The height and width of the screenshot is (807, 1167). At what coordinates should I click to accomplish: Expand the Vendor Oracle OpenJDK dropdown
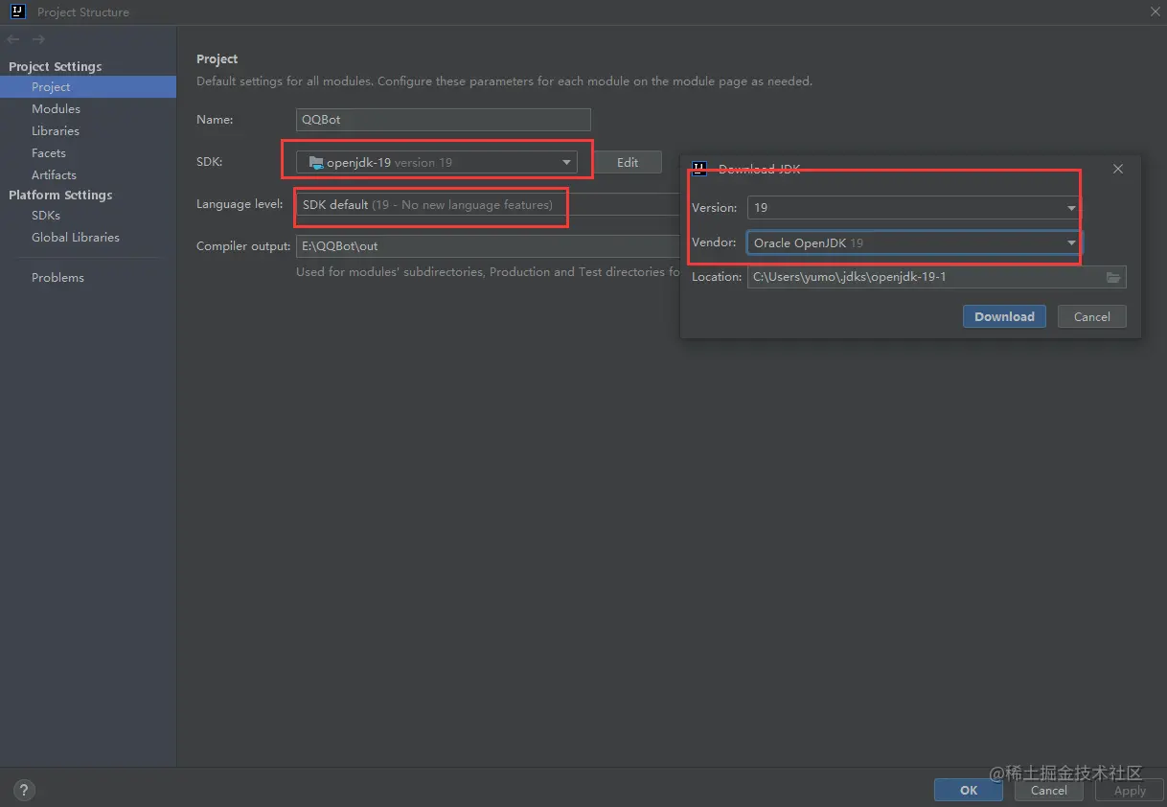point(914,243)
